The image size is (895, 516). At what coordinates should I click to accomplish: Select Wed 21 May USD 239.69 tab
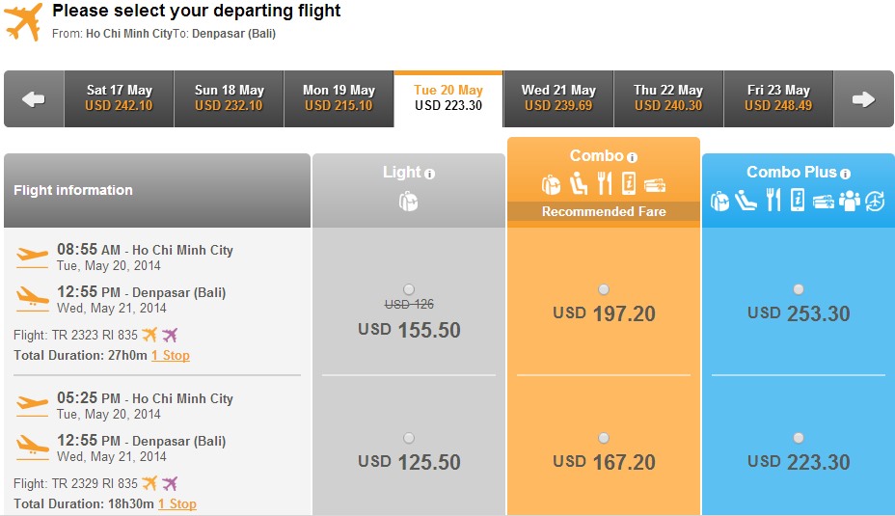558,98
